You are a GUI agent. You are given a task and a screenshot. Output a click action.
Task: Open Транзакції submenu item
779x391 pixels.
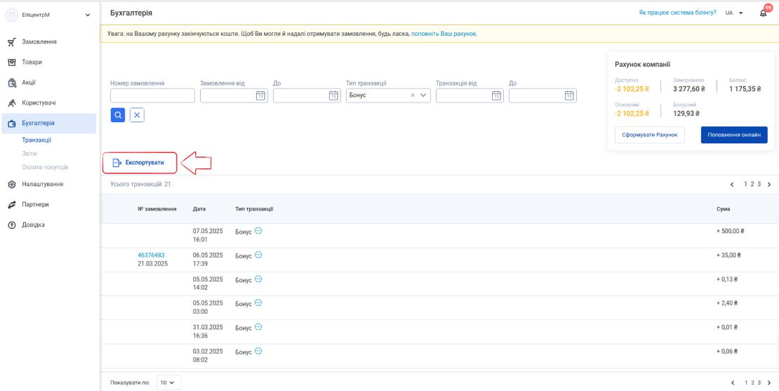tap(36, 140)
